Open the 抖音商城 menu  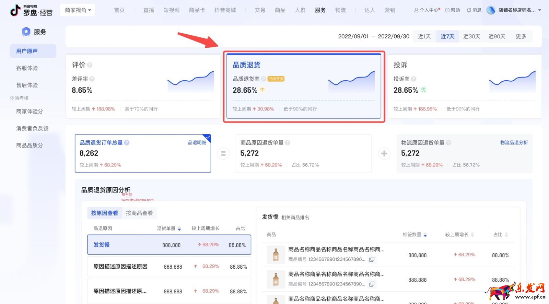click(x=225, y=10)
